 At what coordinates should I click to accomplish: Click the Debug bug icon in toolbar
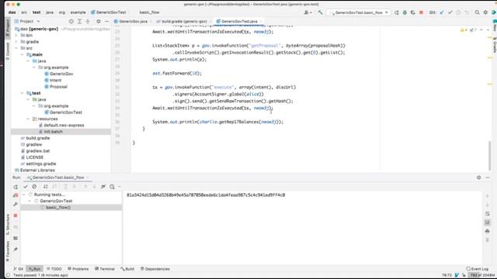[x=405, y=12]
